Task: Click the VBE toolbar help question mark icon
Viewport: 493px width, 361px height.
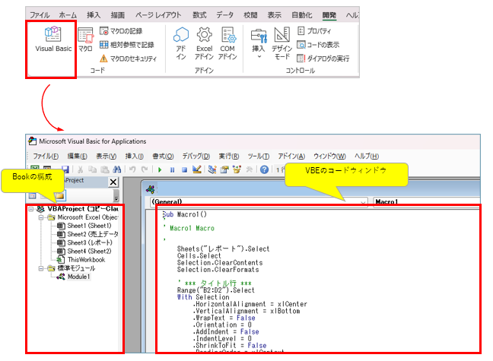Action: click(264, 169)
